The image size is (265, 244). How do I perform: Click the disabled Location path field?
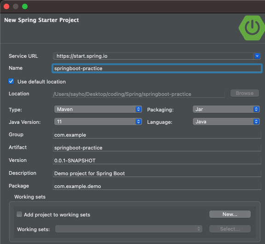(138, 94)
